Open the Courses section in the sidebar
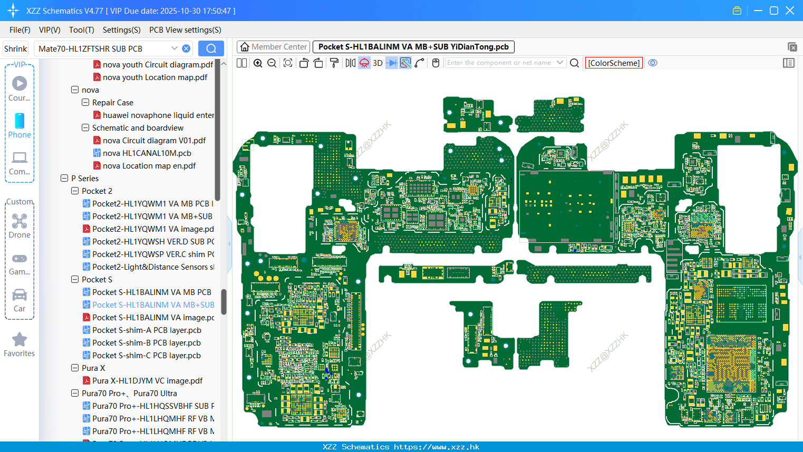This screenshot has height=452, width=803. tap(20, 89)
